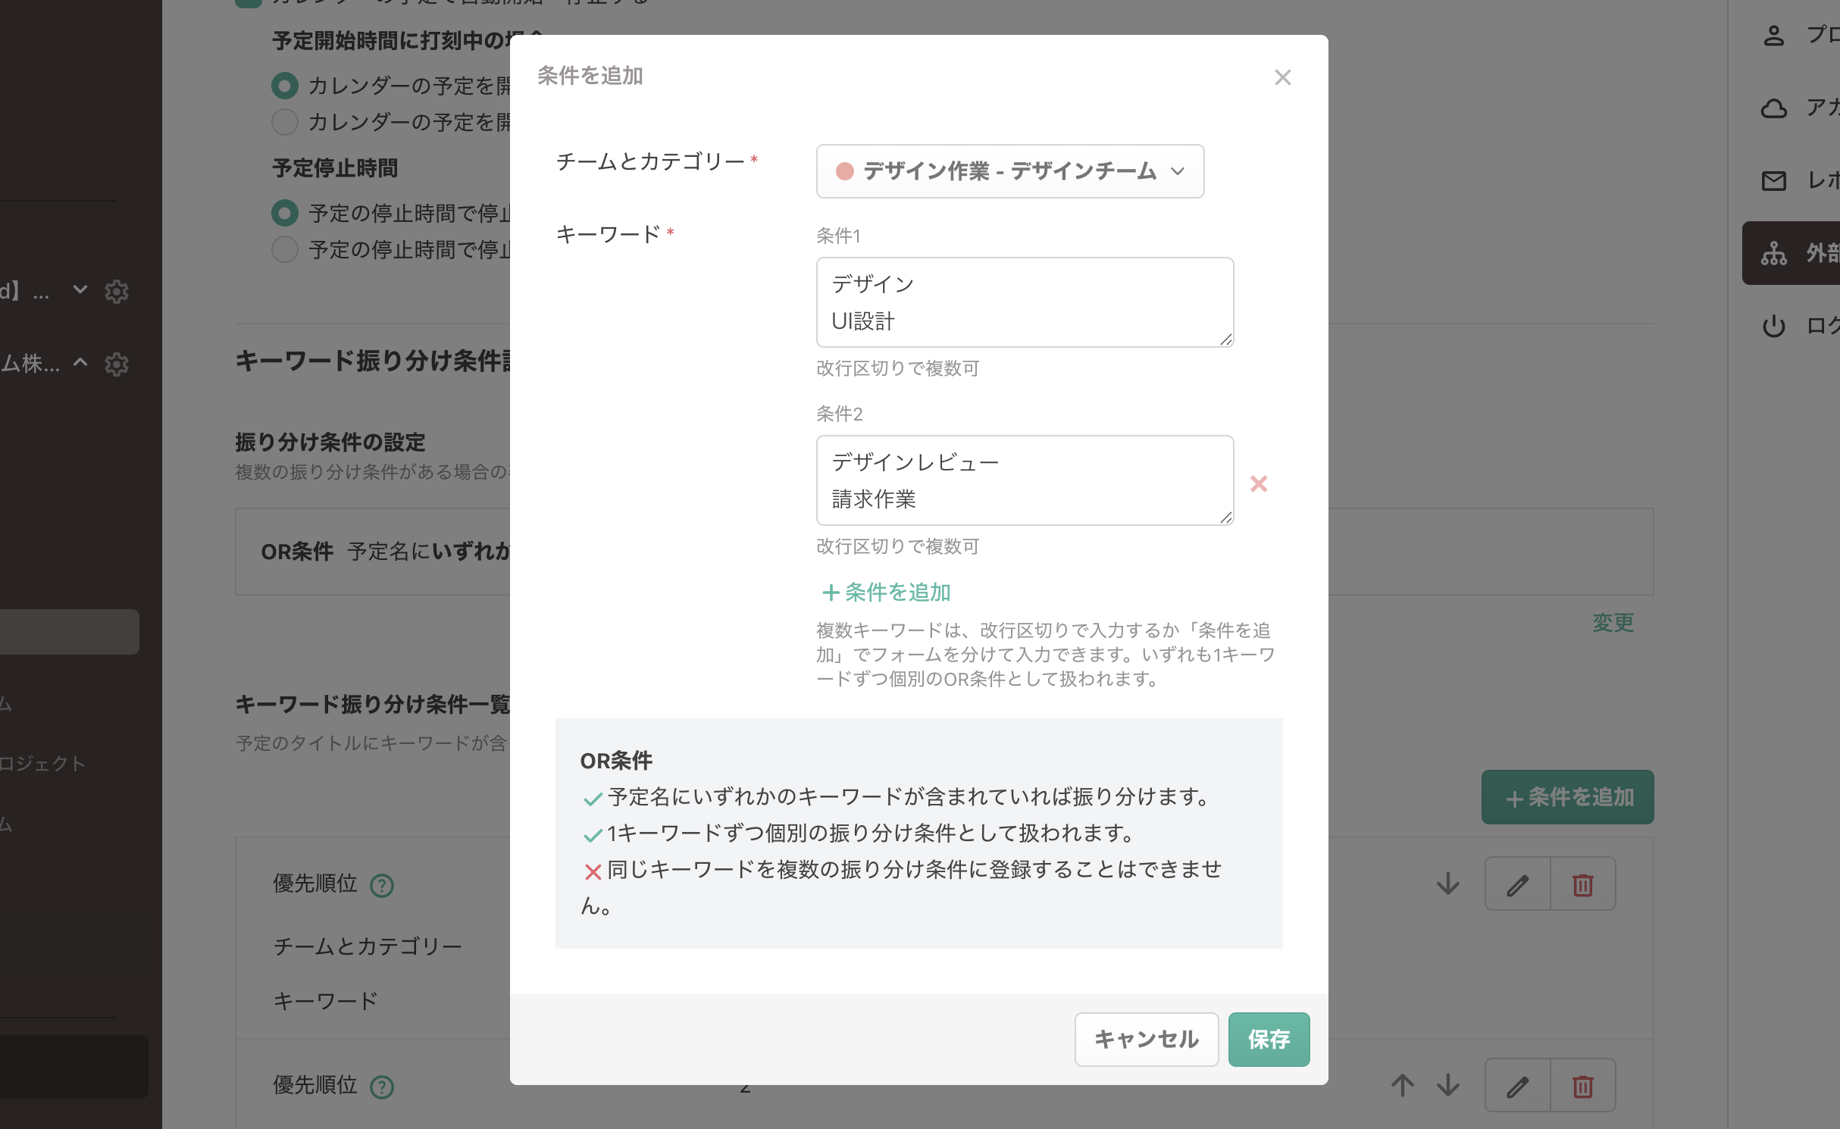Edit the priority rule using the pencil icon
This screenshot has width=1840, height=1129.
point(1516,883)
